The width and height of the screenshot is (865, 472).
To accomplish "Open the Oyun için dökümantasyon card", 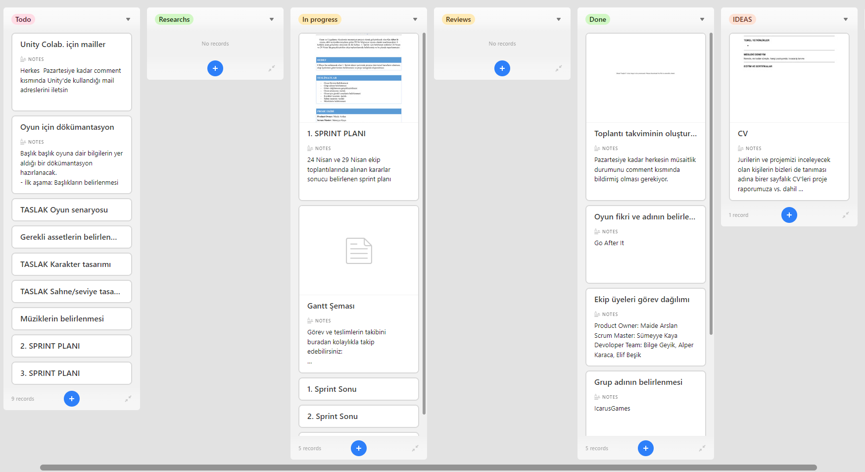I will (72, 155).
